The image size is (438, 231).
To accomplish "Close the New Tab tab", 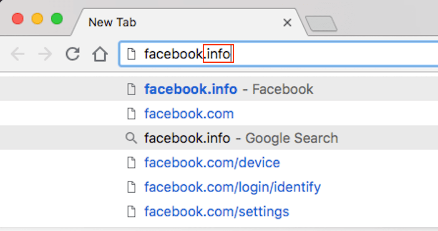I will pyautogui.click(x=287, y=23).
